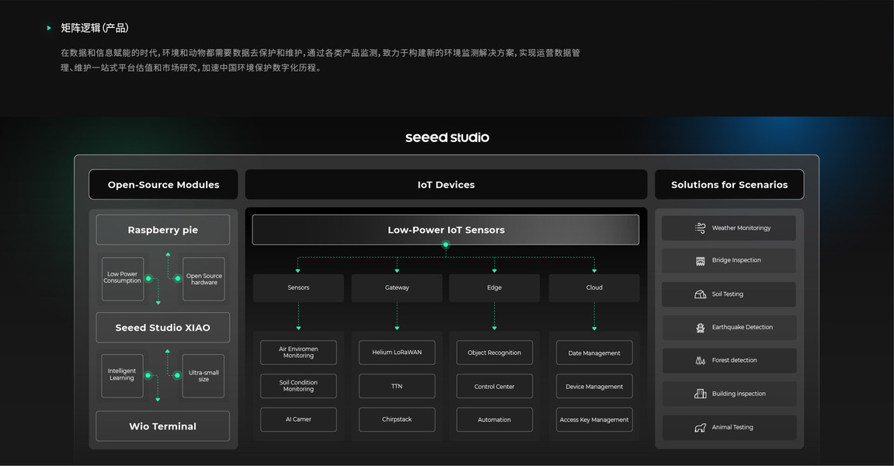This screenshot has height=466, width=894.
Task: Click the Low-Power IoT Sensors banner
Action: 446,230
